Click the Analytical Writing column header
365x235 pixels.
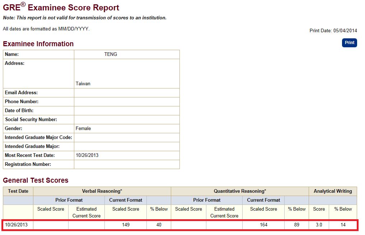pyautogui.click(x=333, y=191)
